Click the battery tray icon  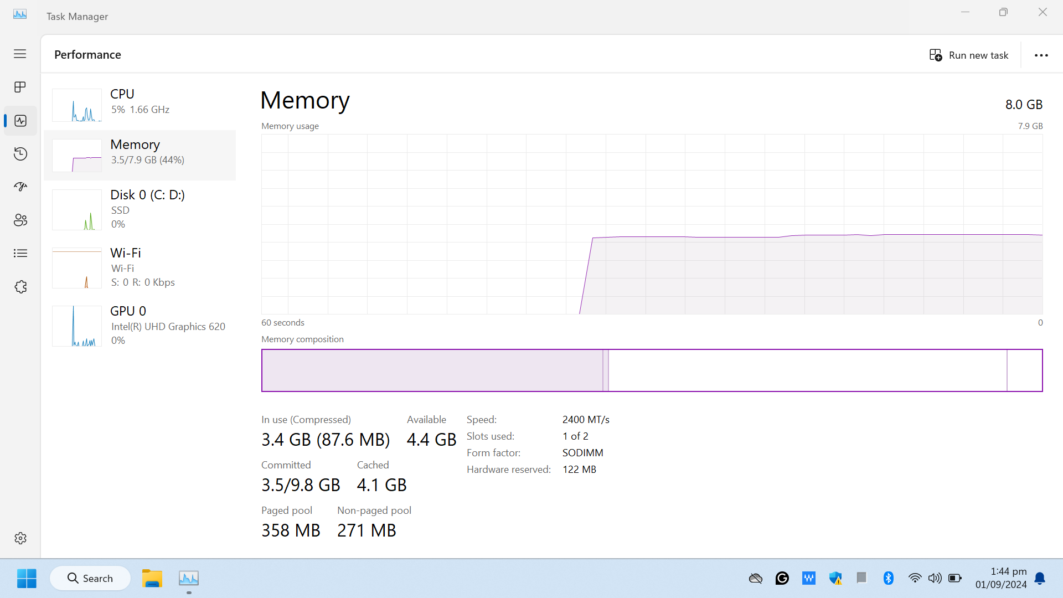tap(955, 579)
